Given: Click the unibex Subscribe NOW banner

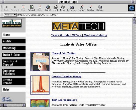Looking at the screenshot, I should tap(12, 23).
